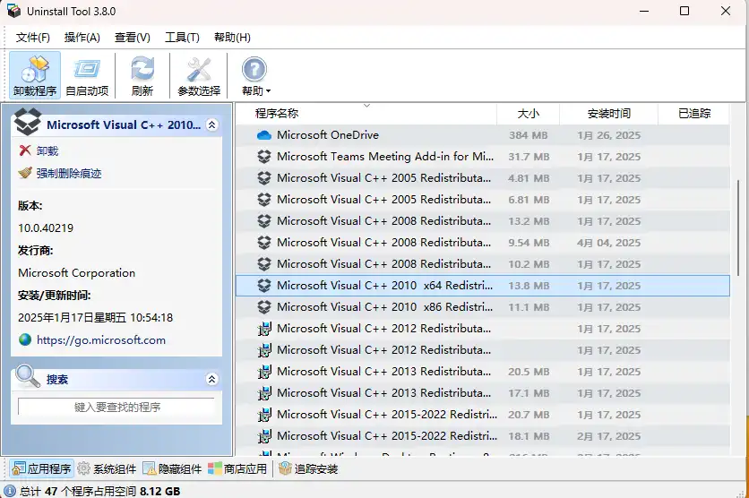749x498 pixels.
Task: Click the 总计 47 个程序占用空间 status text
Action: pos(99,491)
